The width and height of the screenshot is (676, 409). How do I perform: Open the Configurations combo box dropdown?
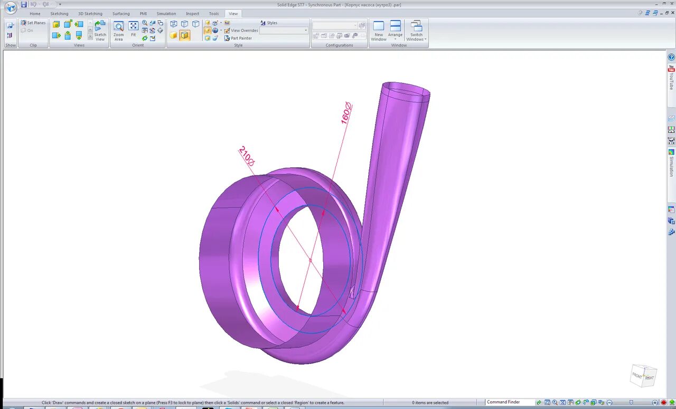pyautogui.click(x=354, y=25)
